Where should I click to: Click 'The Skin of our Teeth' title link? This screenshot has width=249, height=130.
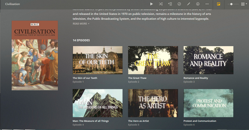[x=85, y=78]
